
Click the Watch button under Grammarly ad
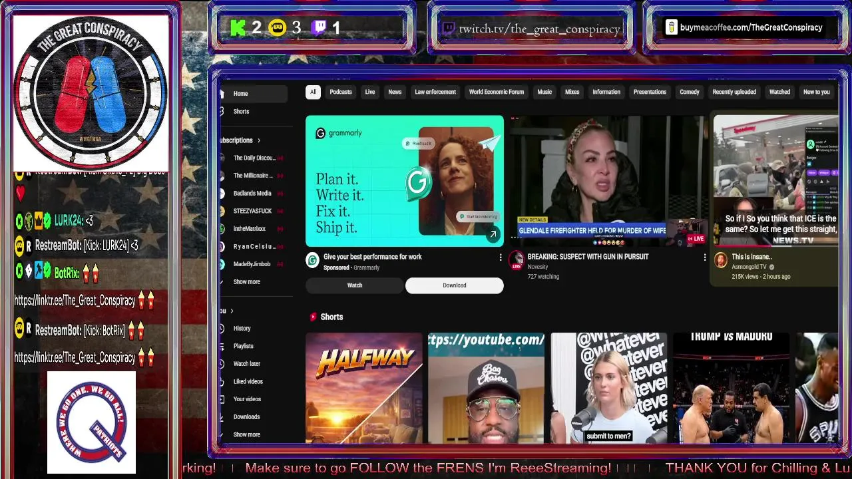(355, 285)
